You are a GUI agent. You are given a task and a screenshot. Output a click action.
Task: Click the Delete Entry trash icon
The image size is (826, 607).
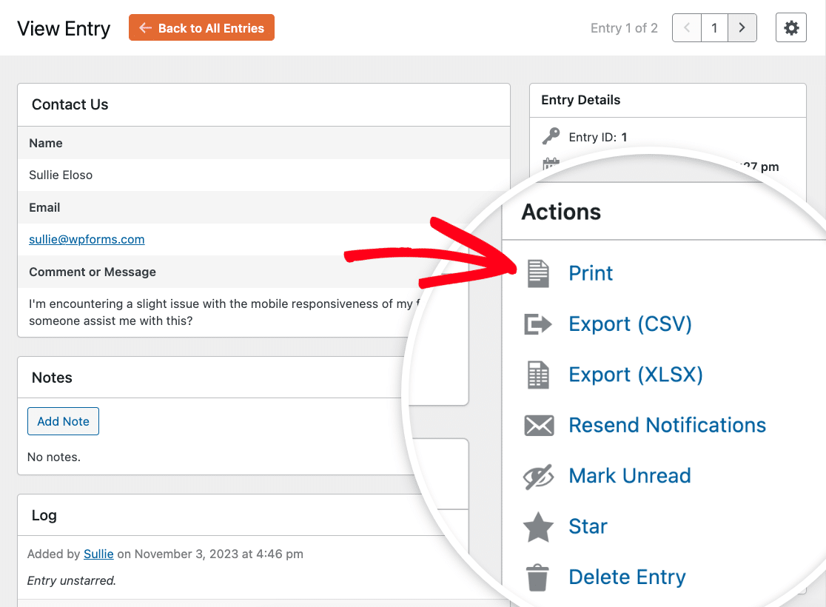[x=537, y=577]
